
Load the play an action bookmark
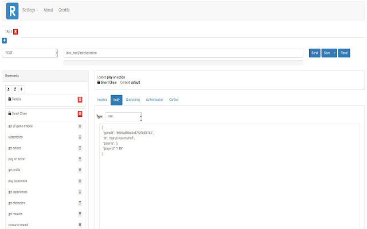17,159
